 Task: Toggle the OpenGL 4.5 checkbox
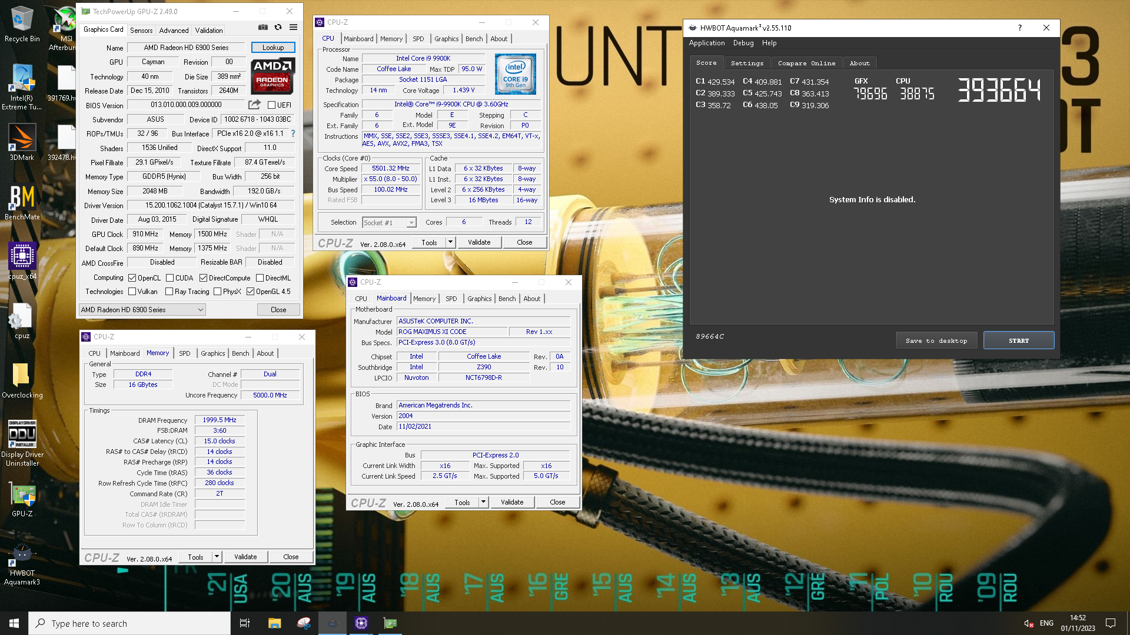coord(251,292)
